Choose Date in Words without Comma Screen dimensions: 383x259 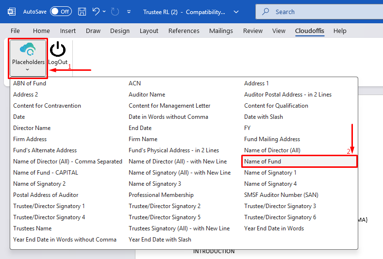point(168,117)
